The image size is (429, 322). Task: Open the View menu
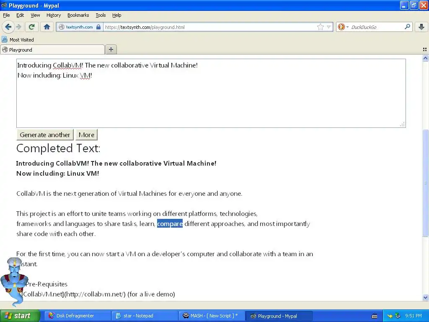point(35,15)
